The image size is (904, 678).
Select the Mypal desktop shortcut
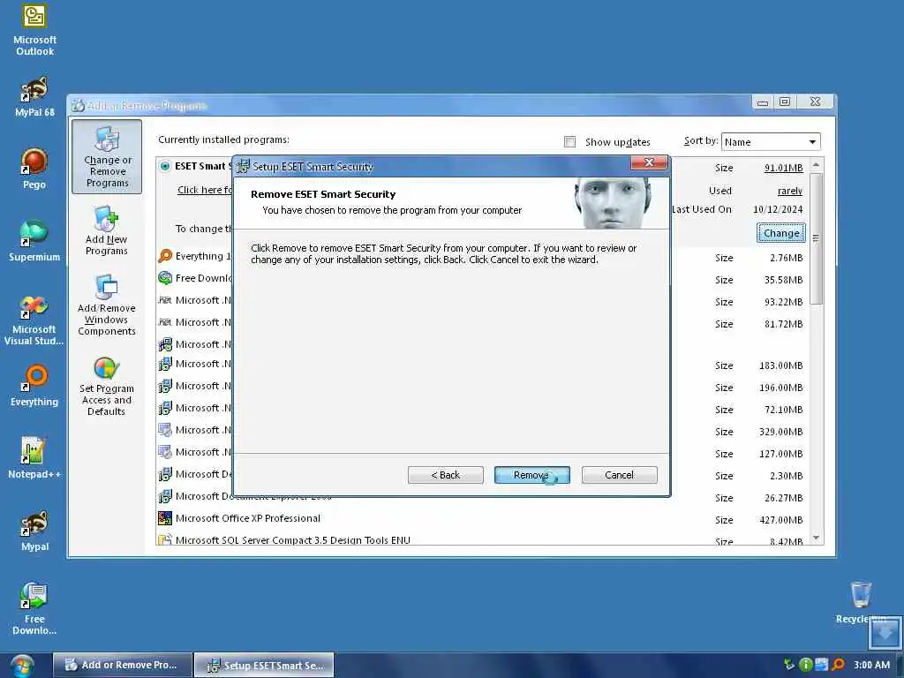[34, 531]
